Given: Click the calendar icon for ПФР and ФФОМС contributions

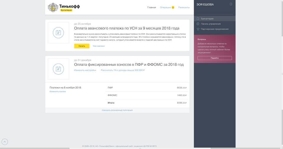Looking at the screenshot, I should (x=58, y=69).
